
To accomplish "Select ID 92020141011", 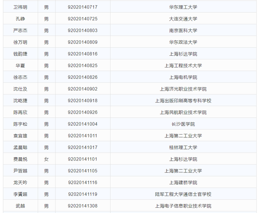I will tap(83, 136).
